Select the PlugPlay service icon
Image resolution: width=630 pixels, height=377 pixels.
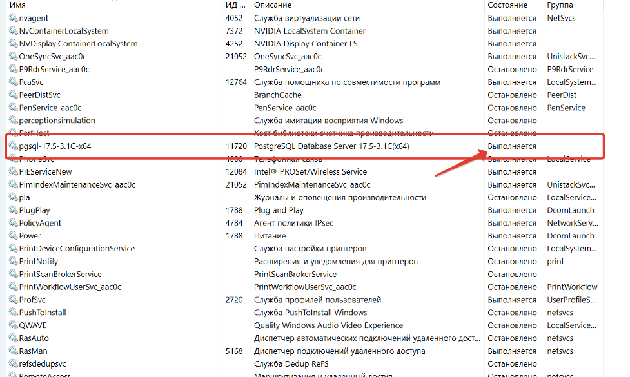coord(13,210)
